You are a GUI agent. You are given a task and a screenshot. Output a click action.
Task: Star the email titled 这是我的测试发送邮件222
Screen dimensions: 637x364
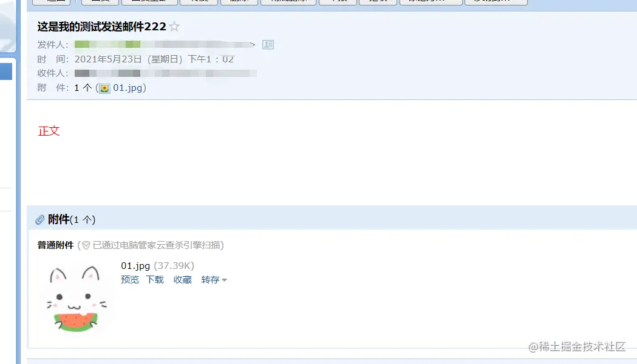point(174,27)
